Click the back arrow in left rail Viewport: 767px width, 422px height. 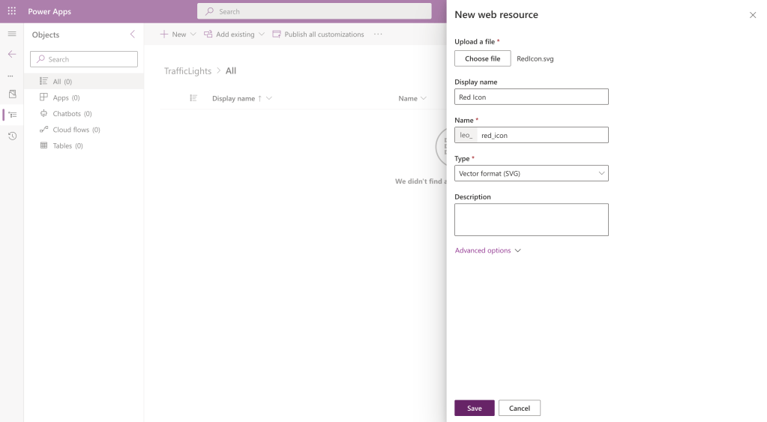pyautogui.click(x=11, y=54)
